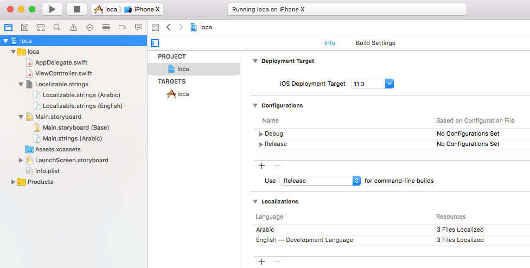
Task: Click Arabic's 3 Files Localized value
Action: 460,230
